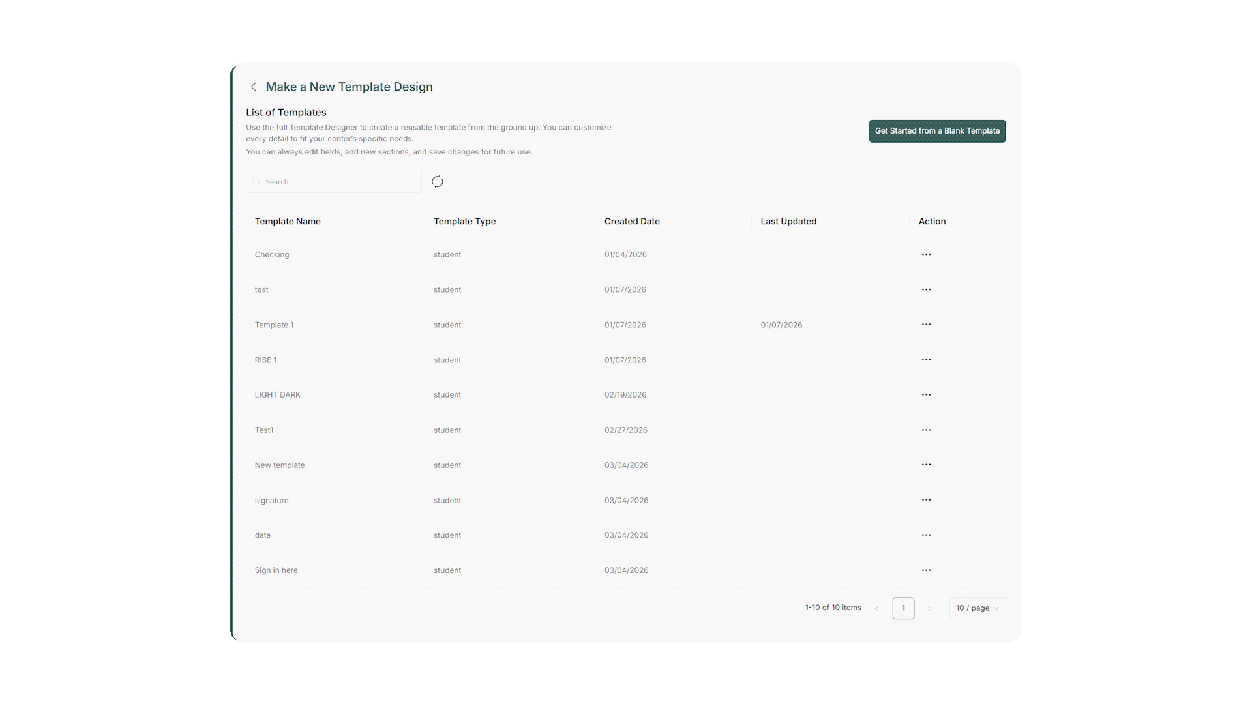This screenshot has width=1252, height=704.
Task: Open actions menu for Template 1 row
Action: point(926,325)
